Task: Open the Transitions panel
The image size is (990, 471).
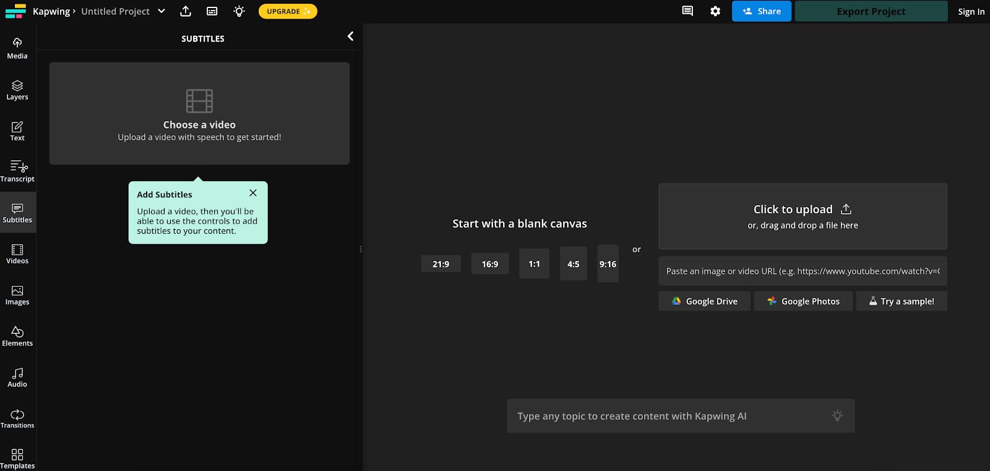Action: point(17,418)
